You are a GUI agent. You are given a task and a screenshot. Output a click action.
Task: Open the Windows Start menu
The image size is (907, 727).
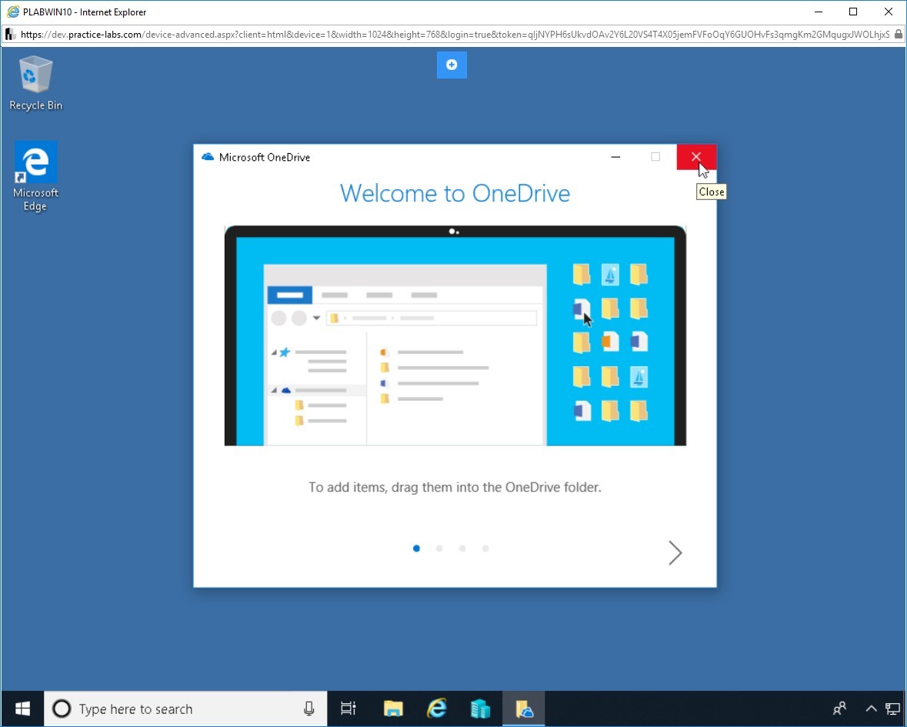click(x=22, y=709)
